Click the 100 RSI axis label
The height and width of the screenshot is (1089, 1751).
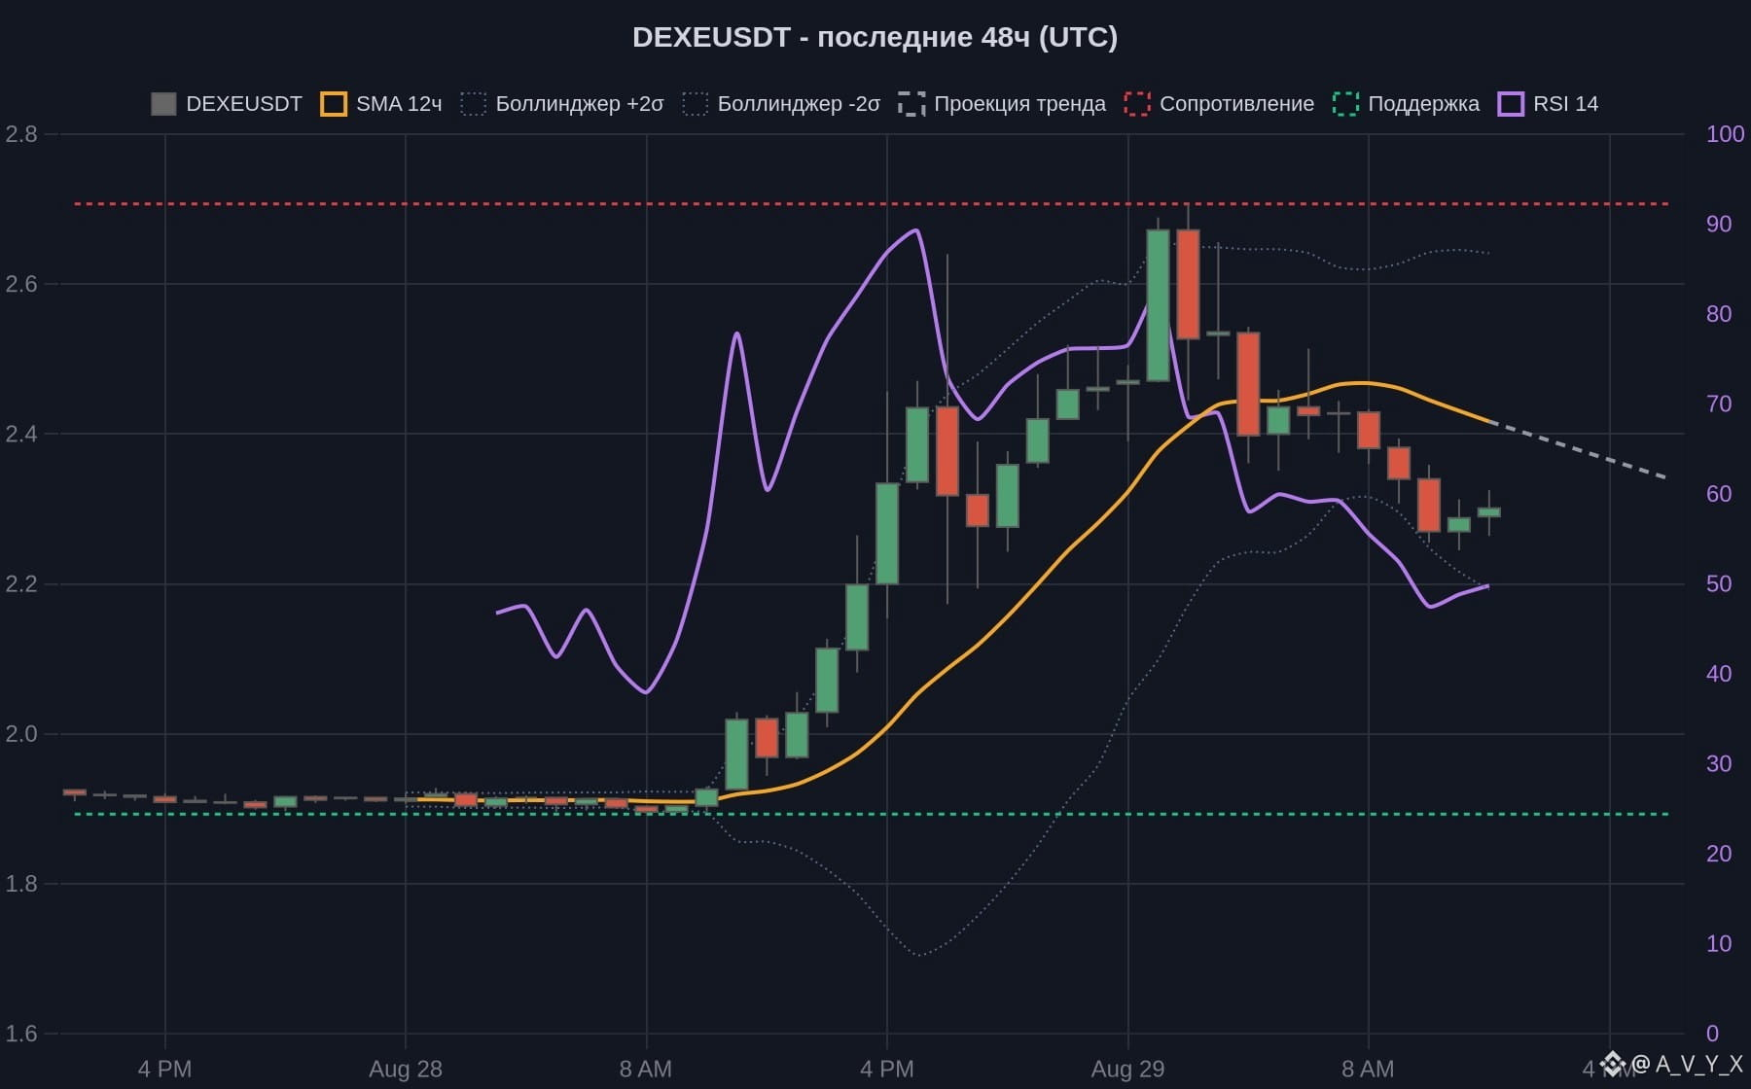[x=1725, y=134]
